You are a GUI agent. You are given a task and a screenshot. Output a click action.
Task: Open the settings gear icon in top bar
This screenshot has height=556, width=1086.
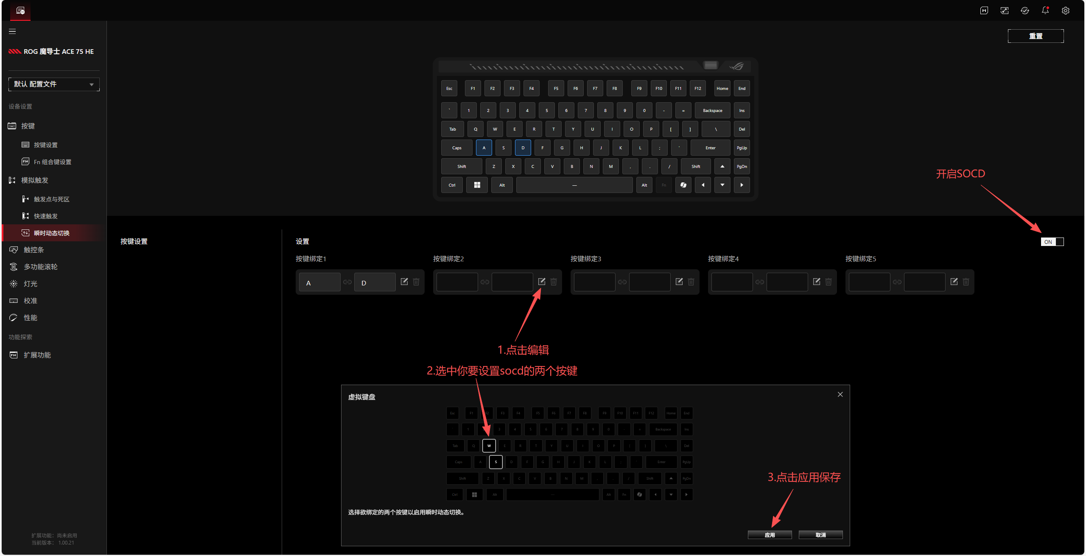(1066, 11)
